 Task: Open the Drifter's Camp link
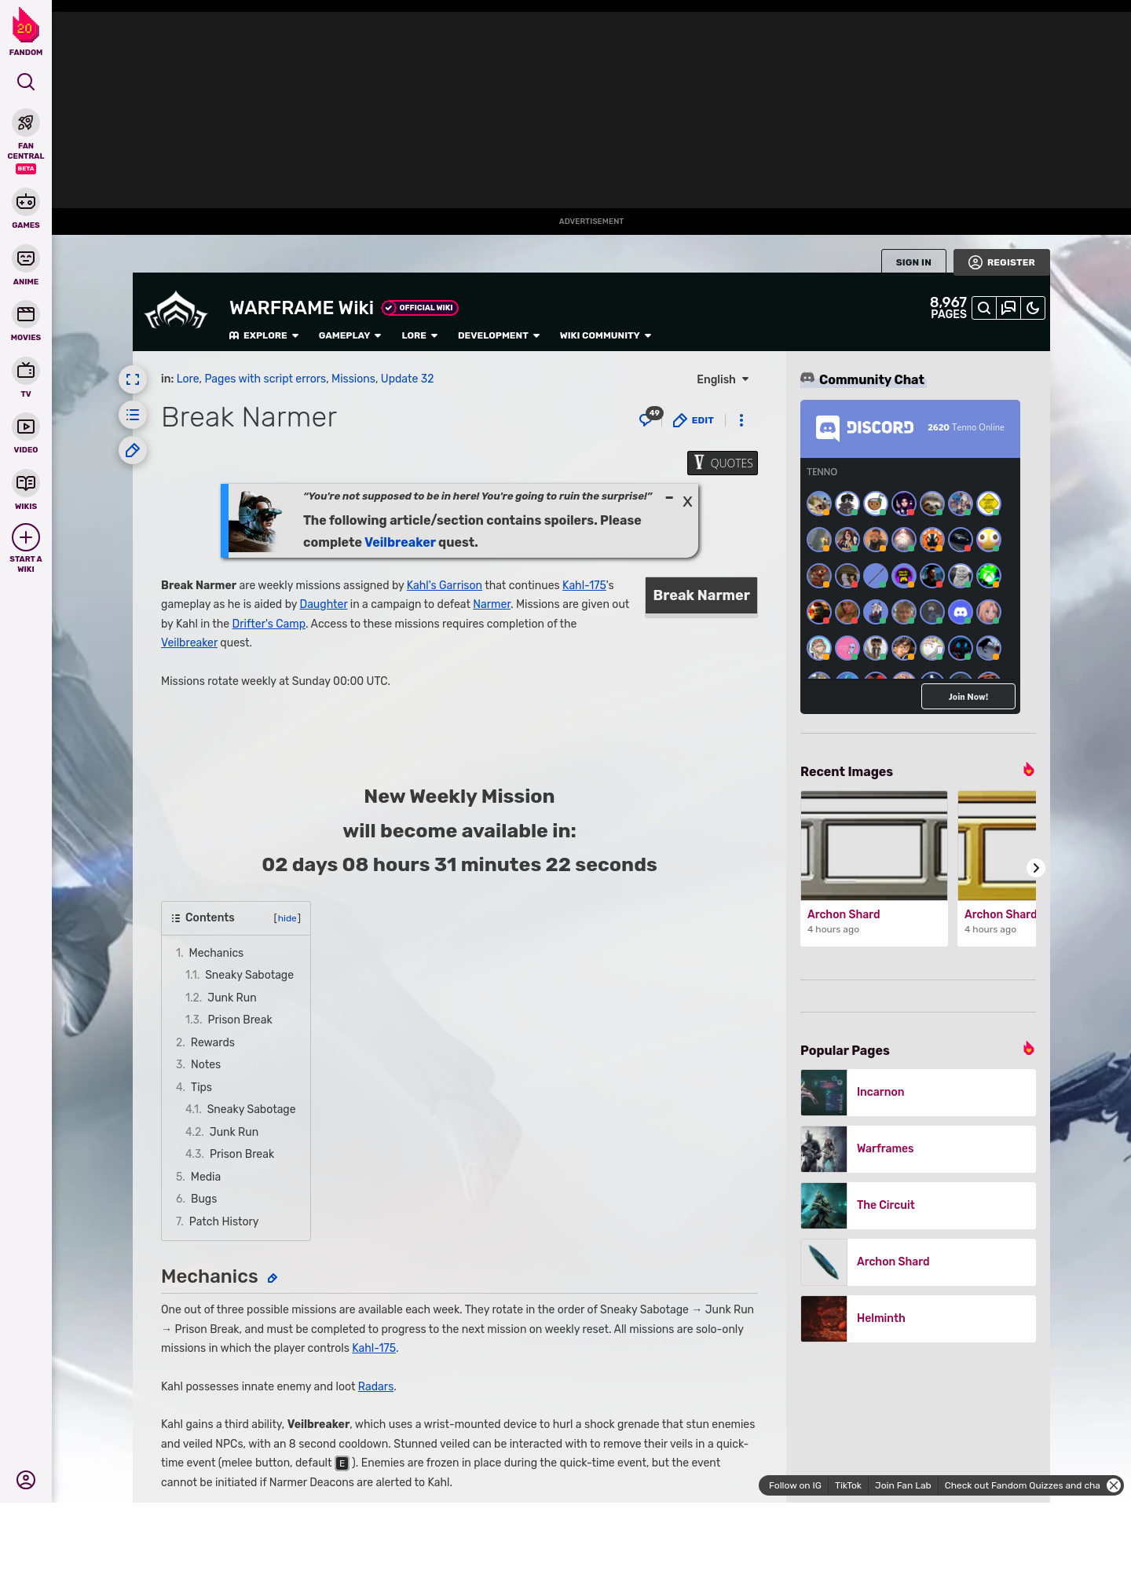click(x=269, y=624)
